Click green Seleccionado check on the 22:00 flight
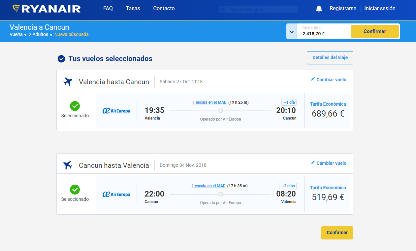Image resolution: width=416 pixels, height=251 pixels. pyautogui.click(x=75, y=190)
